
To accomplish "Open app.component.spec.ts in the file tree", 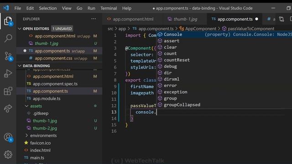I will (59, 84).
